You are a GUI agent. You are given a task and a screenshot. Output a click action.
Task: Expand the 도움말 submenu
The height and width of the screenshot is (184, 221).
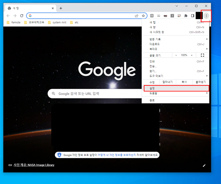[175, 93]
